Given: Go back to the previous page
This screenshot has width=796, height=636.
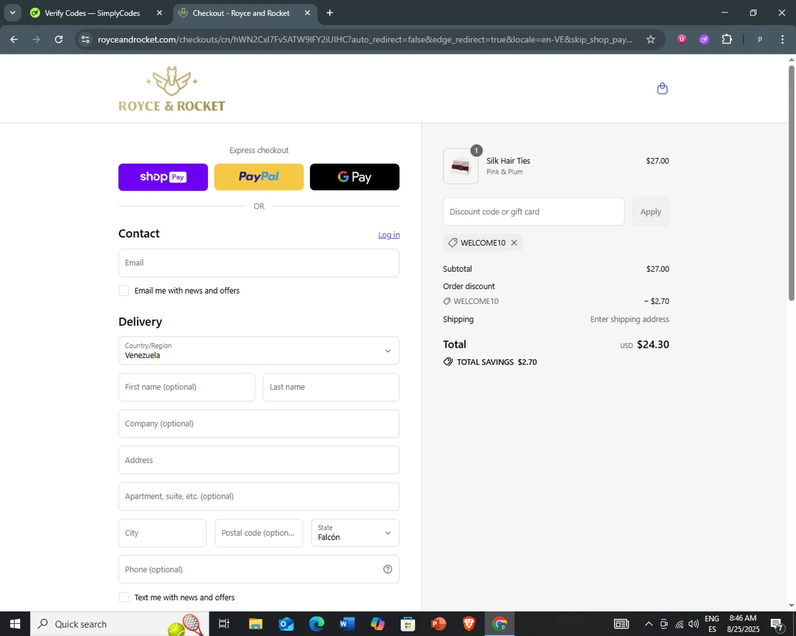Looking at the screenshot, I should pos(14,39).
